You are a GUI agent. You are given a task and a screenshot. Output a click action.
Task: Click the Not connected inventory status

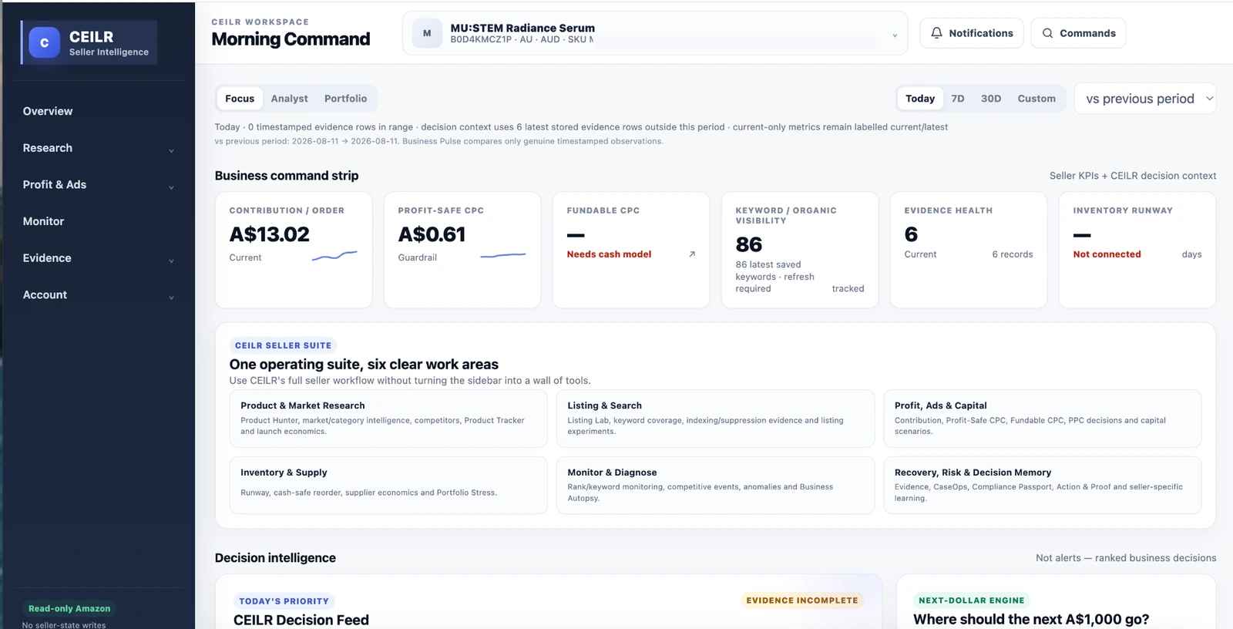click(1107, 254)
